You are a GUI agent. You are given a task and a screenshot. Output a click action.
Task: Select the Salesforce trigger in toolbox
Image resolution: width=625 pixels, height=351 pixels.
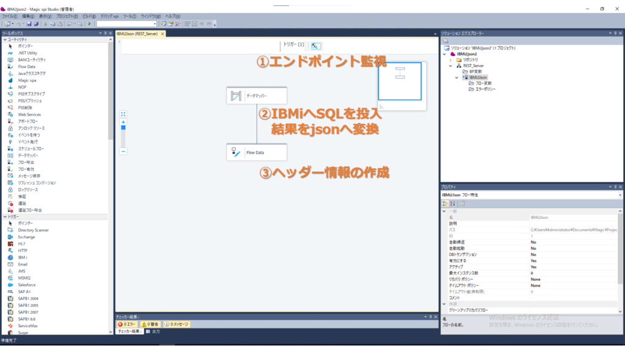click(27, 285)
